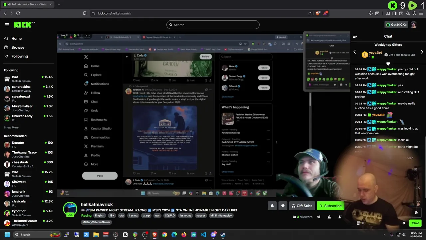Open Firefox from the taskbar
The width and height of the screenshot is (426, 240).
click(x=184, y=235)
